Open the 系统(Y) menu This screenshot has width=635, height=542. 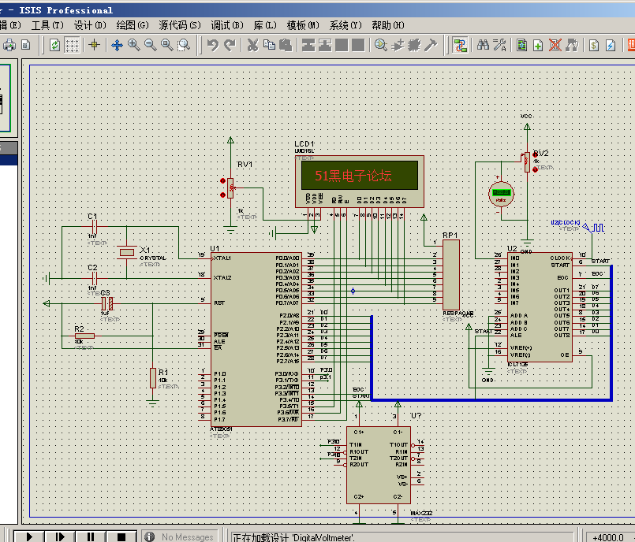click(346, 25)
